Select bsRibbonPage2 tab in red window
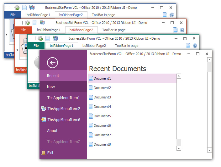Image resolution: width=221 pixels, height=167 pixels. pos(81,30)
